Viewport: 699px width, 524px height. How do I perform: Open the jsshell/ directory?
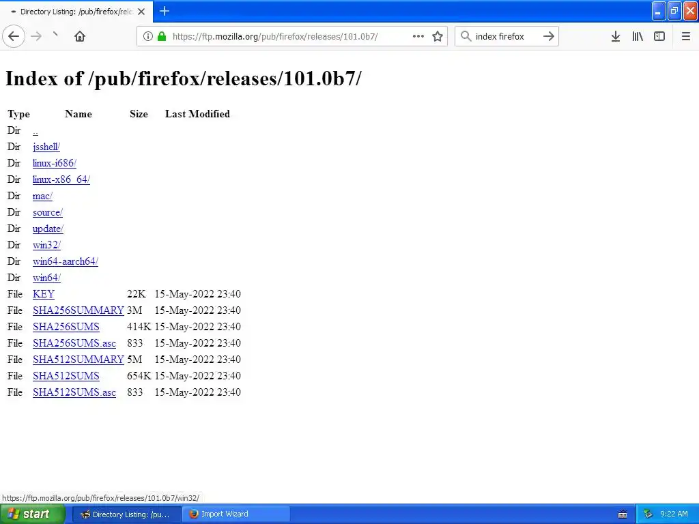coord(46,147)
